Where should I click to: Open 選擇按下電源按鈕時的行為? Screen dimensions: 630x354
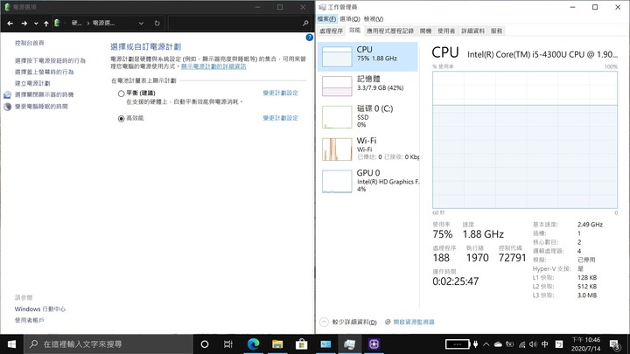pos(50,60)
